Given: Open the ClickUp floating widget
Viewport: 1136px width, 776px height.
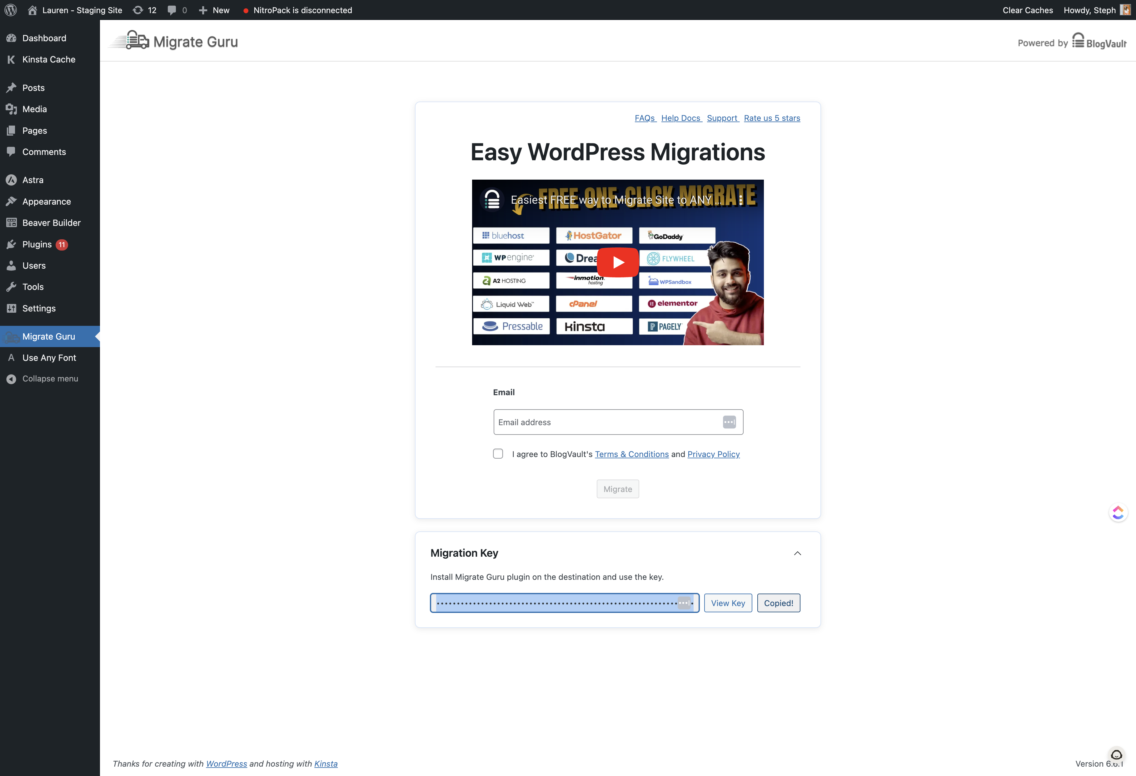Looking at the screenshot, I should (x=1118, y=512).
